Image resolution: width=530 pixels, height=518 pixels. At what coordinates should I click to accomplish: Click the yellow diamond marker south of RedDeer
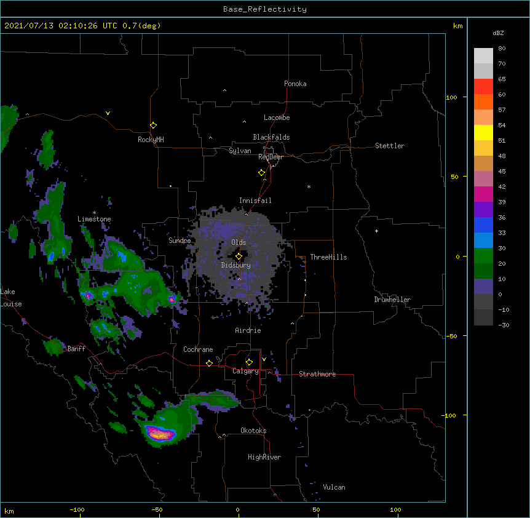261,173
